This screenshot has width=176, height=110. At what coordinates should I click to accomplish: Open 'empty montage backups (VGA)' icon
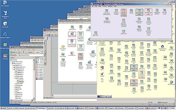[80, 36]
